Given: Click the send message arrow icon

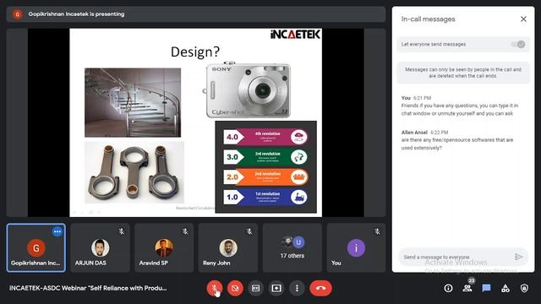Looking at the screenshot, I should (x=518, y=257).
